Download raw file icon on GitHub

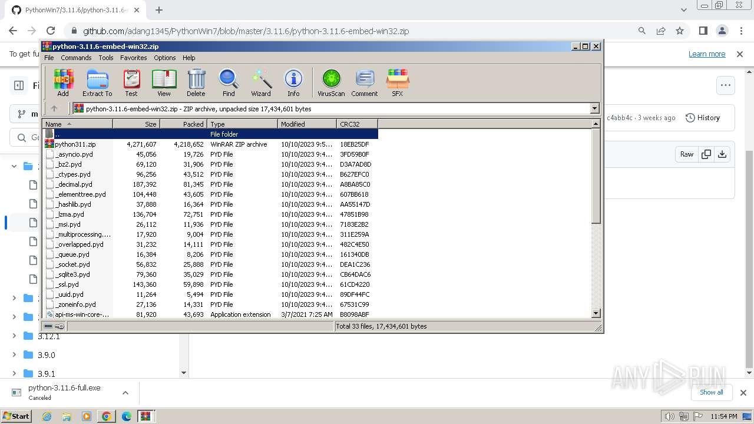tap(722, 154)
